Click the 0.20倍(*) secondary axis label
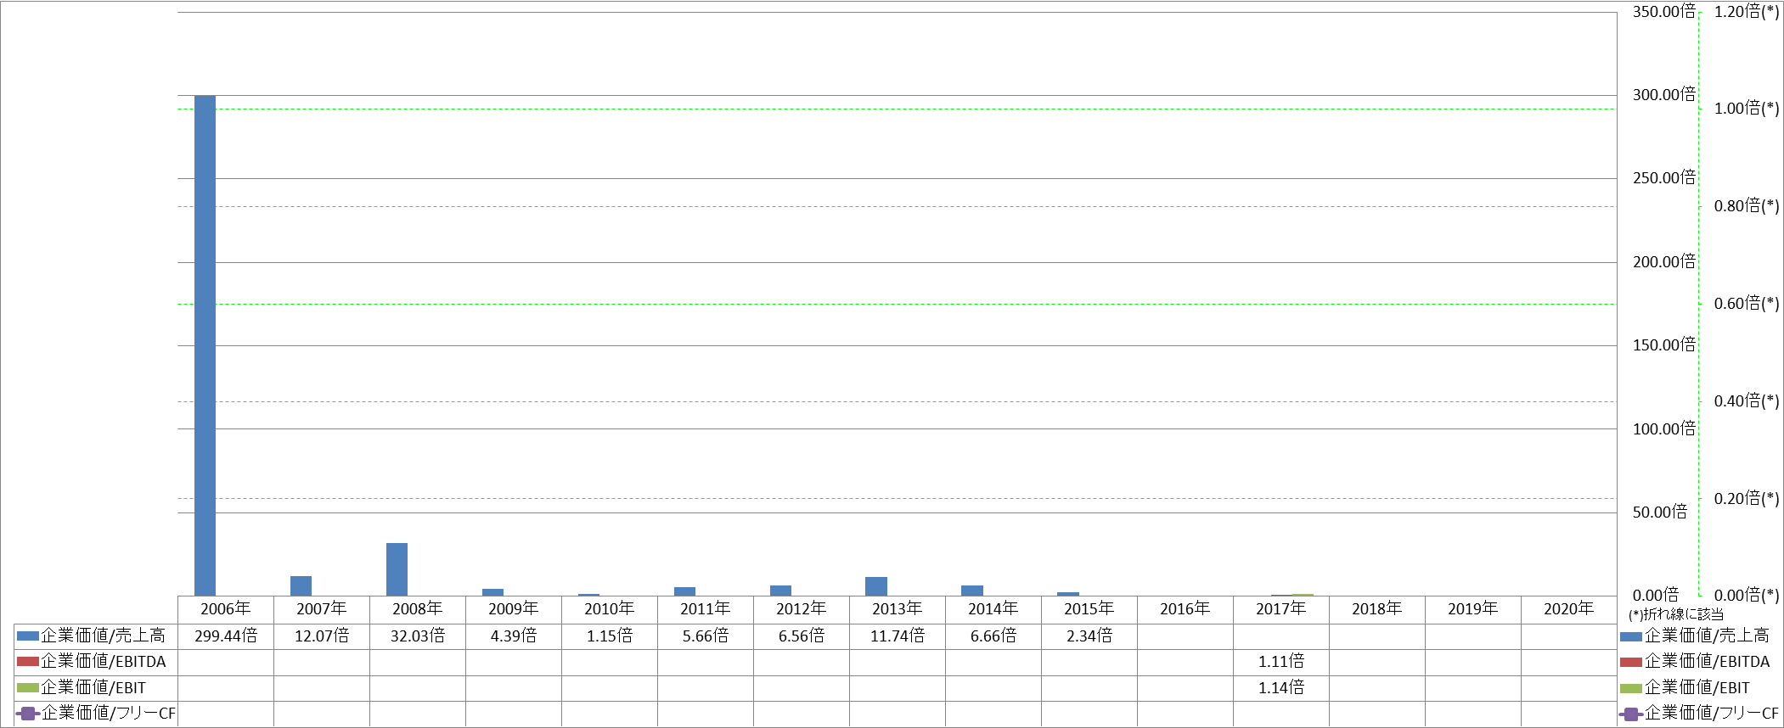 tap(1747, 499)
